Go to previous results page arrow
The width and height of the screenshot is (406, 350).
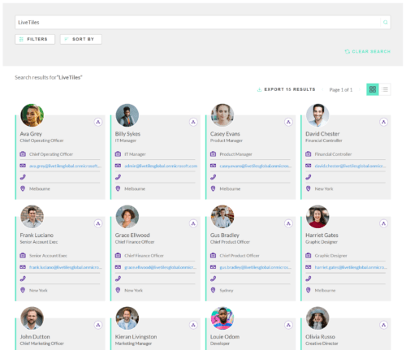322,89
